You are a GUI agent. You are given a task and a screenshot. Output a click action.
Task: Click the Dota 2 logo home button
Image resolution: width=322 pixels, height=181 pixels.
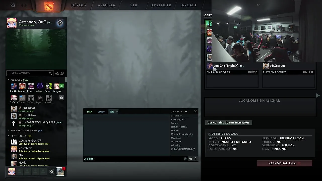pyautogui.click(x=49, y=6)
